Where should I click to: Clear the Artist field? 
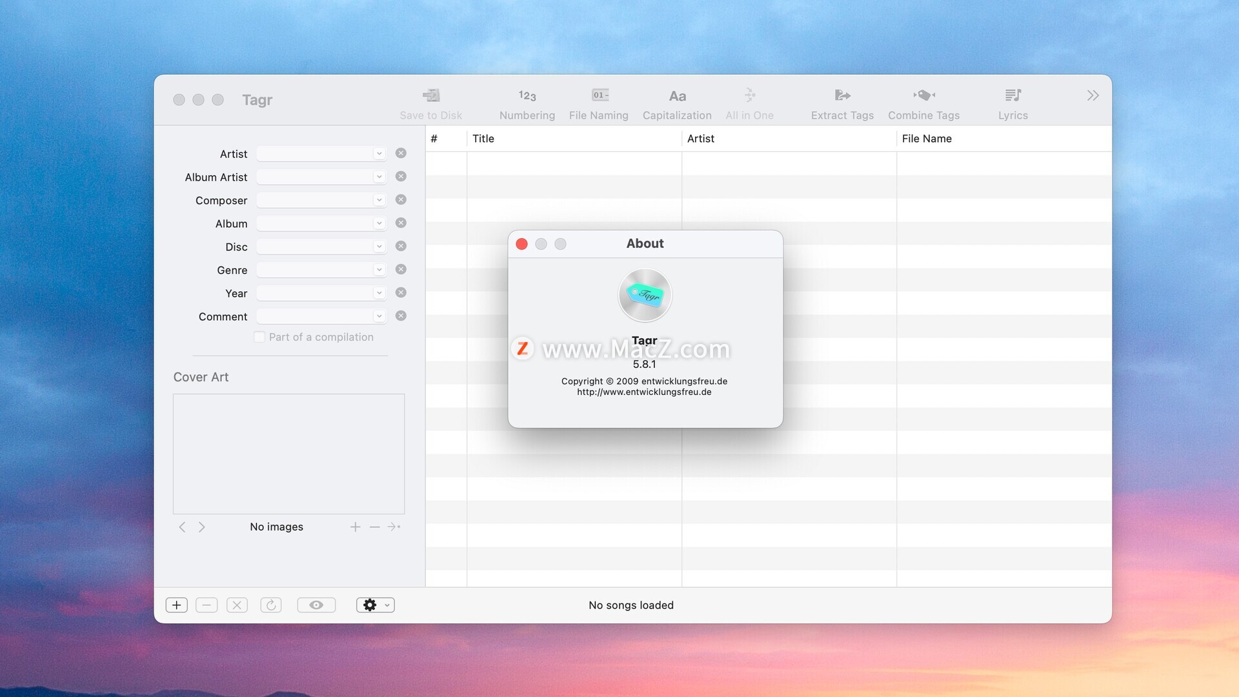pyautogui.click(x=401, y=154)
